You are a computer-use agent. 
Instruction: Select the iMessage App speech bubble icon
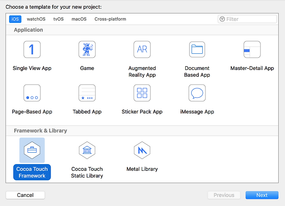pyautogui.click(x=197, y=93)
